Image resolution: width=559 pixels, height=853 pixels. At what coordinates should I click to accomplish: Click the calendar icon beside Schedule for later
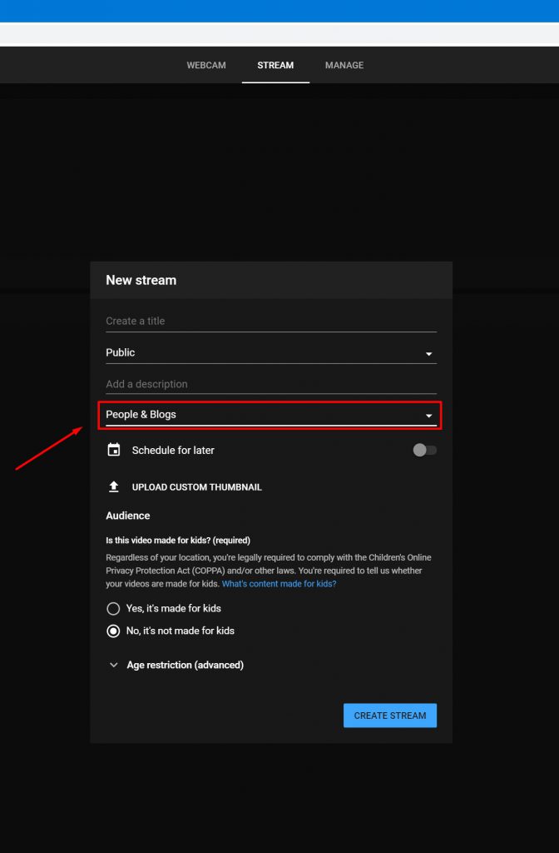[x=113, y=450]
